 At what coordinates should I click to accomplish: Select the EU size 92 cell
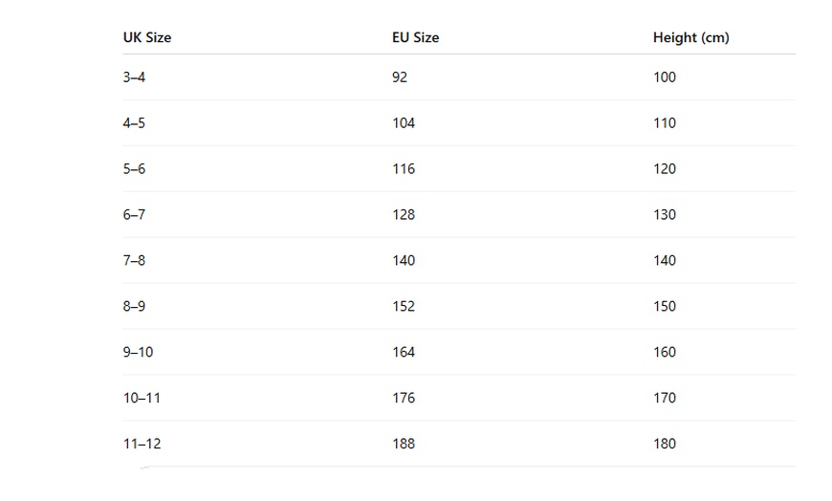(400, 77)
